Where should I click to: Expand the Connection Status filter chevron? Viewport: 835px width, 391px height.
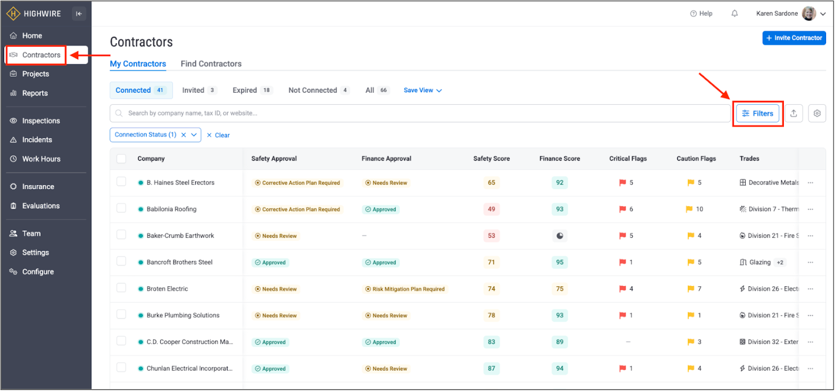pyautogui.click(x=194, y=135)
